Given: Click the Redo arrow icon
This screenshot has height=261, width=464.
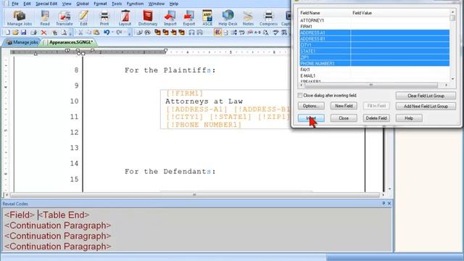Looking at the screenshot, I should point(119,32).
